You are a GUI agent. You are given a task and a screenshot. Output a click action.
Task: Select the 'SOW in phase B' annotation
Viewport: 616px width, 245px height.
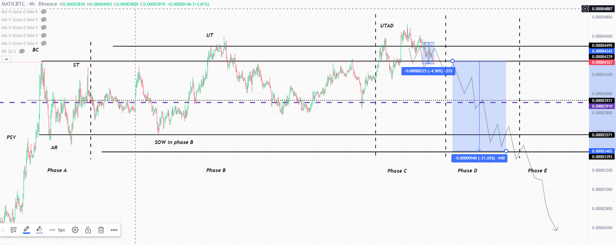coord(174,142)
